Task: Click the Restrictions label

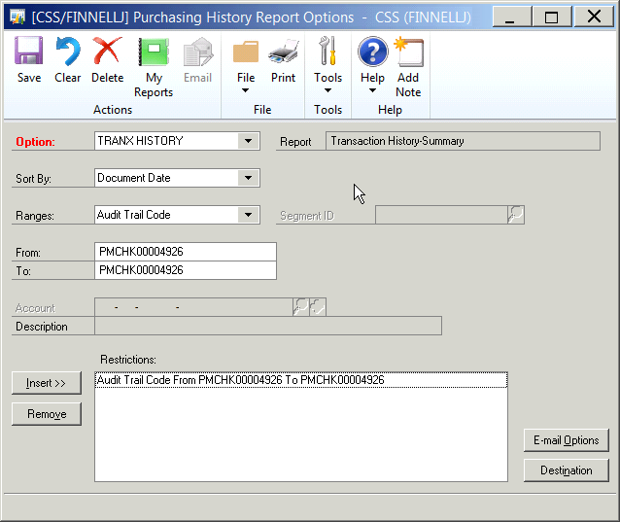Action: (128, 360)
